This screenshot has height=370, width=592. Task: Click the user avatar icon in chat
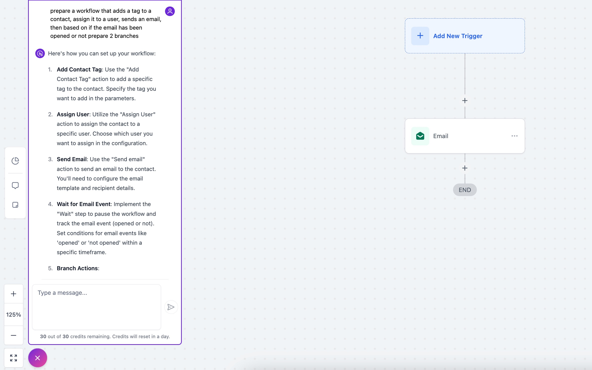[170, 11]
